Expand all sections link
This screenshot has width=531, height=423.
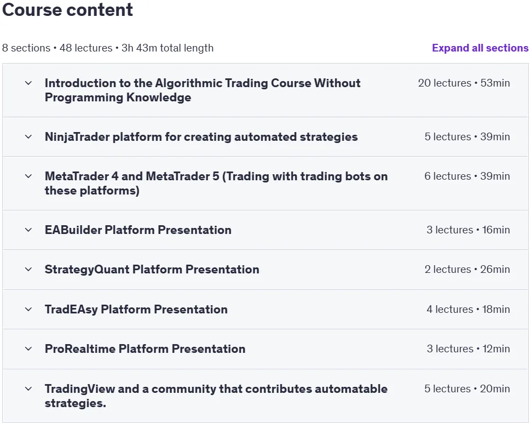point(480,48)
